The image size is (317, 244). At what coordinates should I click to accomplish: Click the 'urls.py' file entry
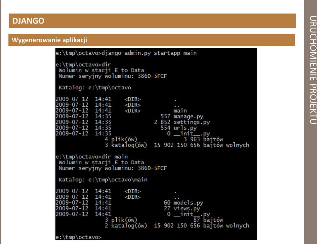[x=185, y=128]
